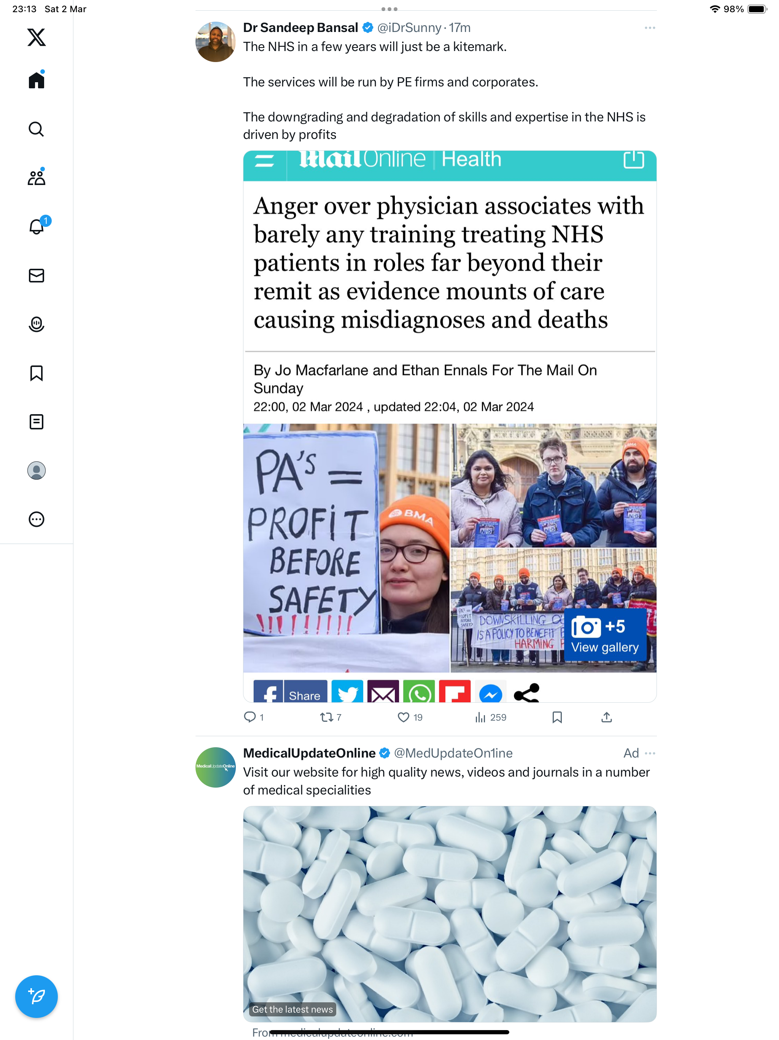Open the Grok icon in sidebar
The height and width of the screenshot is (1040, 779).
(x=36, y=324)
